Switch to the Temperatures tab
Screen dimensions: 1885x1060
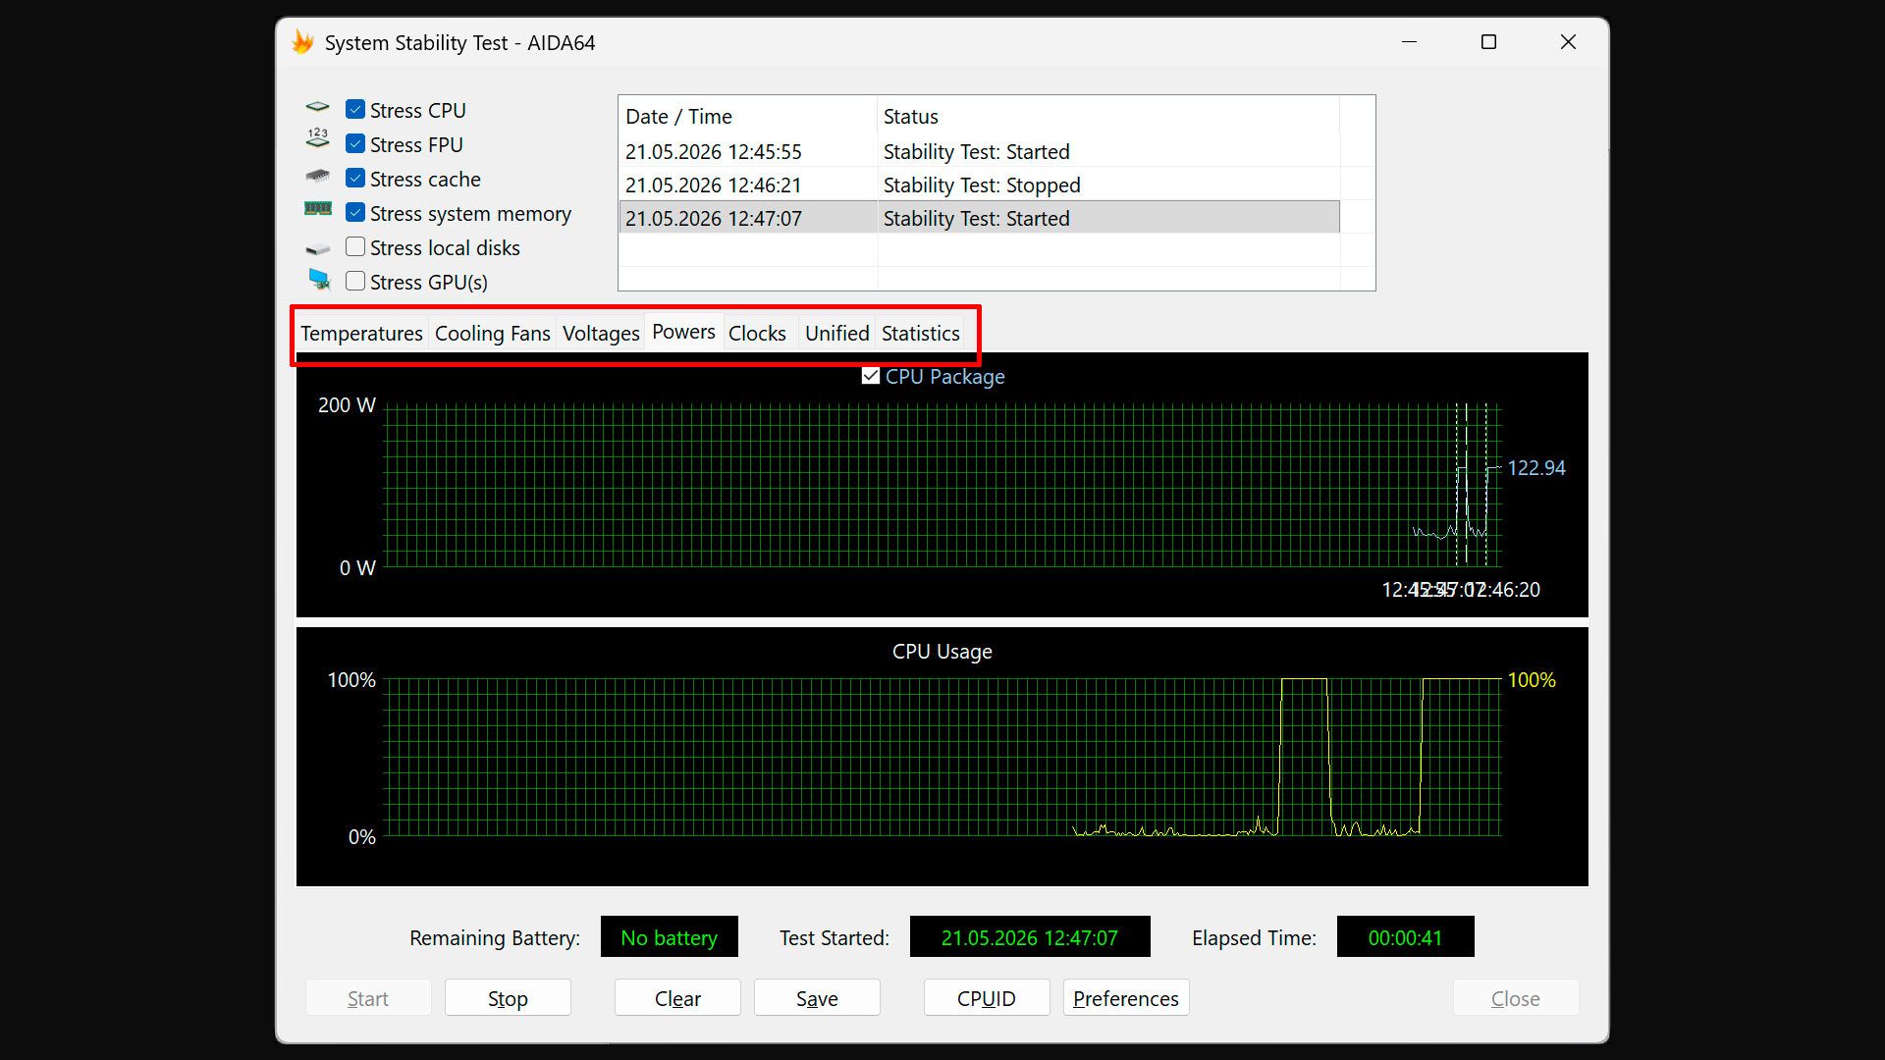(361, 334)
